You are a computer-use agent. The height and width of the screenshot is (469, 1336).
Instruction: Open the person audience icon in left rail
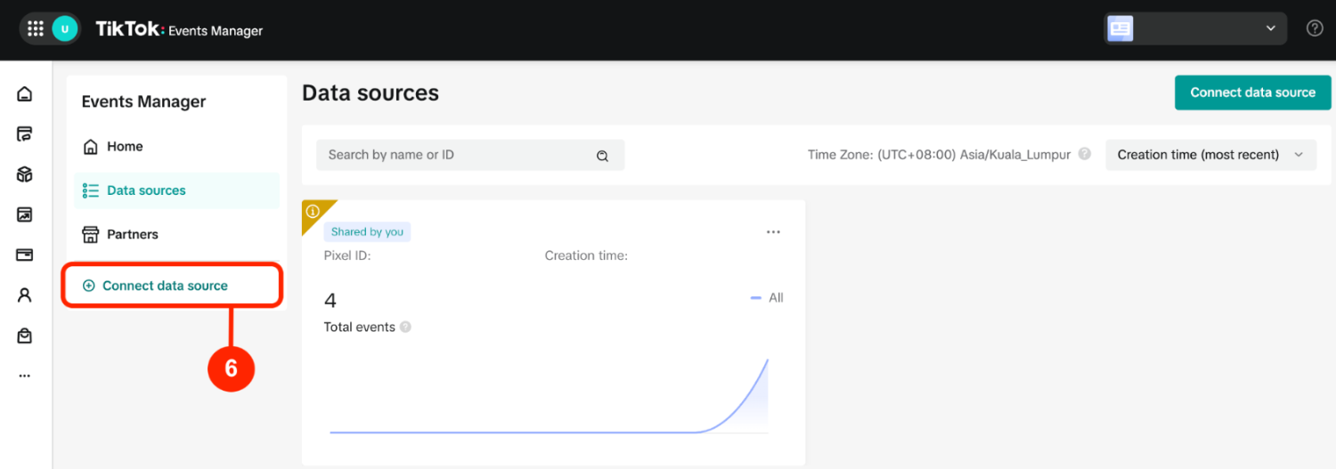[x=25, y=295]
